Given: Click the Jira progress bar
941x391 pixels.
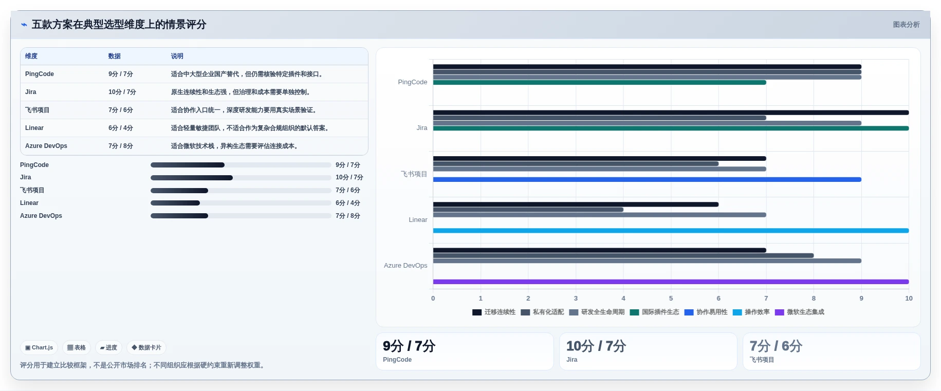Looking at the screenshot, I should coord(241,178).
